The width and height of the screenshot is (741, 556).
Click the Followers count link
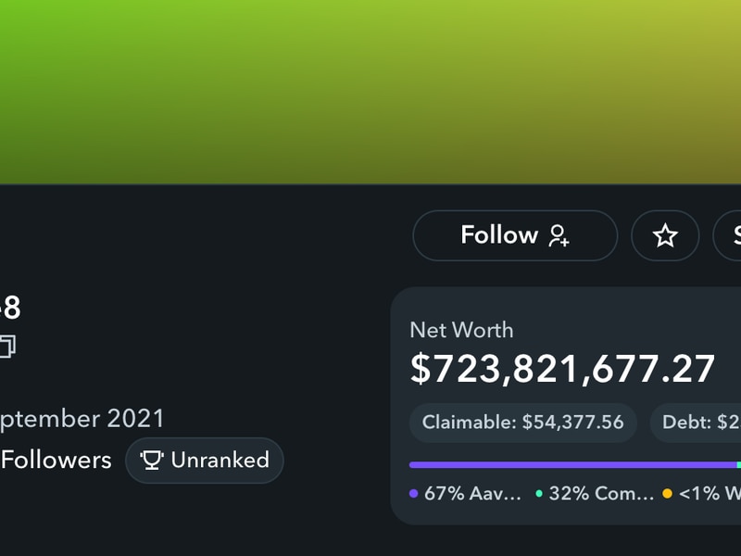tap(56, 460)
